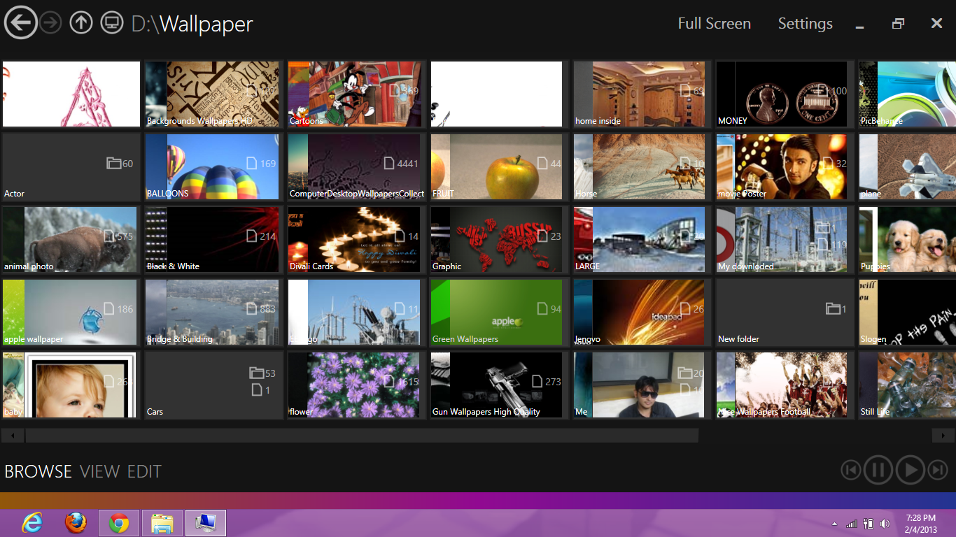This screenshot has height=537, width=956.
Task: Open the MONEY folder
Action: 784,94
